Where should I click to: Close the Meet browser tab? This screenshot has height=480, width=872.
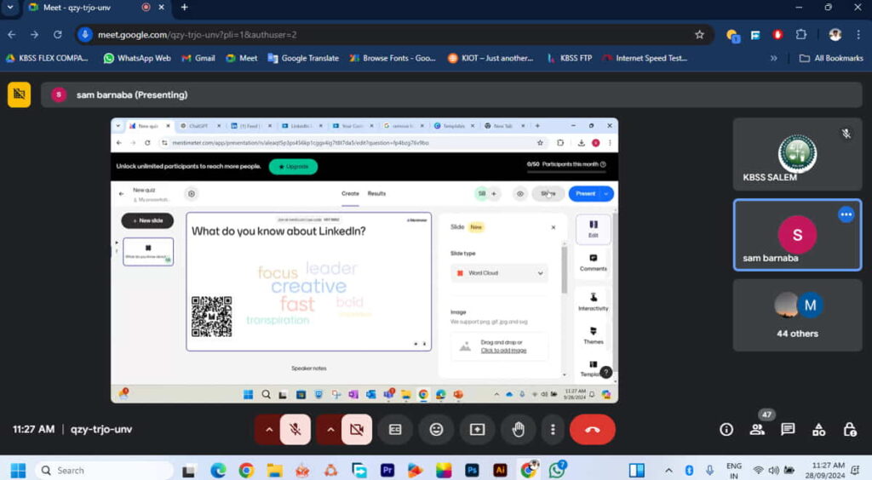tap(161, 7)
